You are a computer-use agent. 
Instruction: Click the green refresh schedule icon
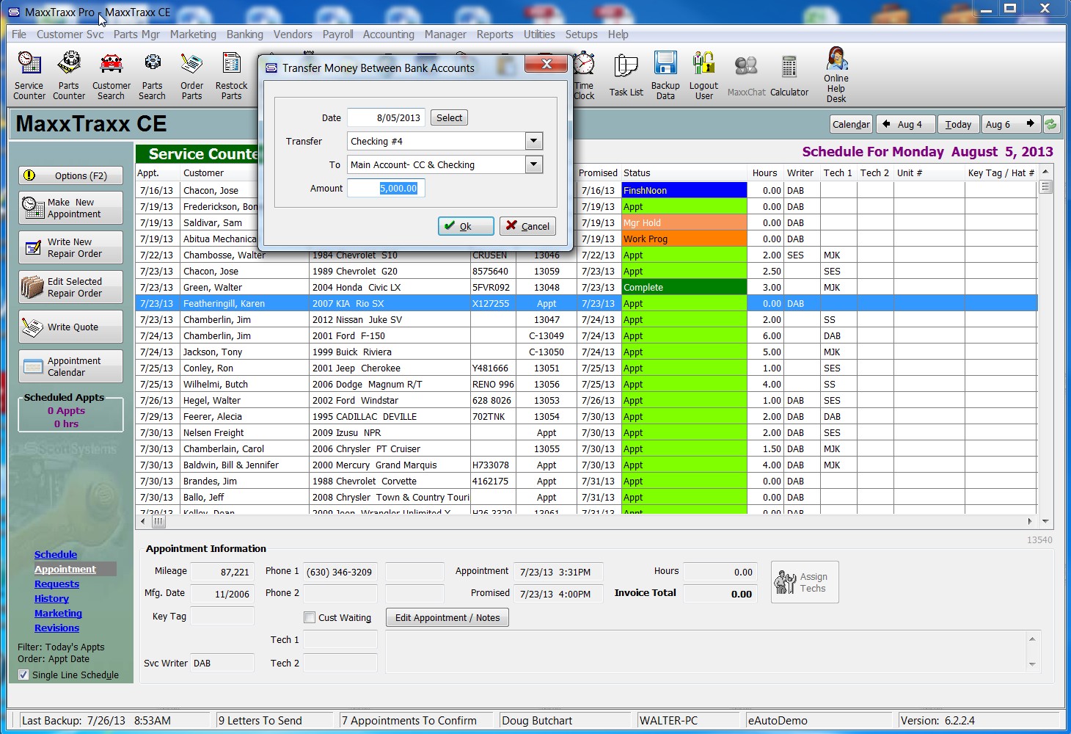click(1050, 124)
